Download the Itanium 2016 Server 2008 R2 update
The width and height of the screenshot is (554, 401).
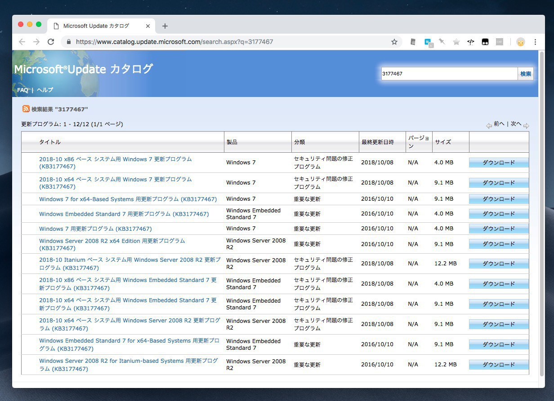click(x=498, y=365)
